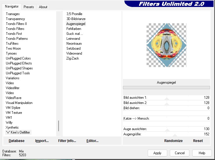Select the Tramages filter category
The image size is (215, 160).
pos(13,14)
